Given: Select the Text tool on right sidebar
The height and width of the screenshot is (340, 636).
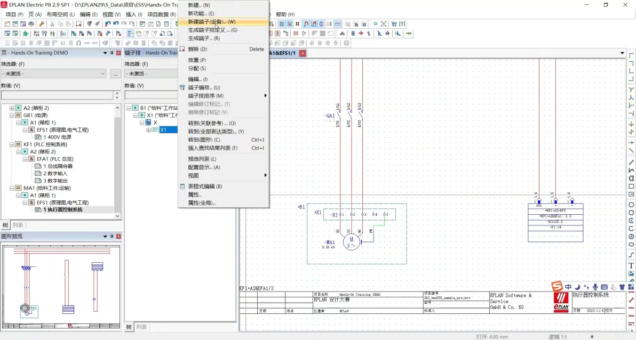Looking at the screenshot, I should click(631, 265).
